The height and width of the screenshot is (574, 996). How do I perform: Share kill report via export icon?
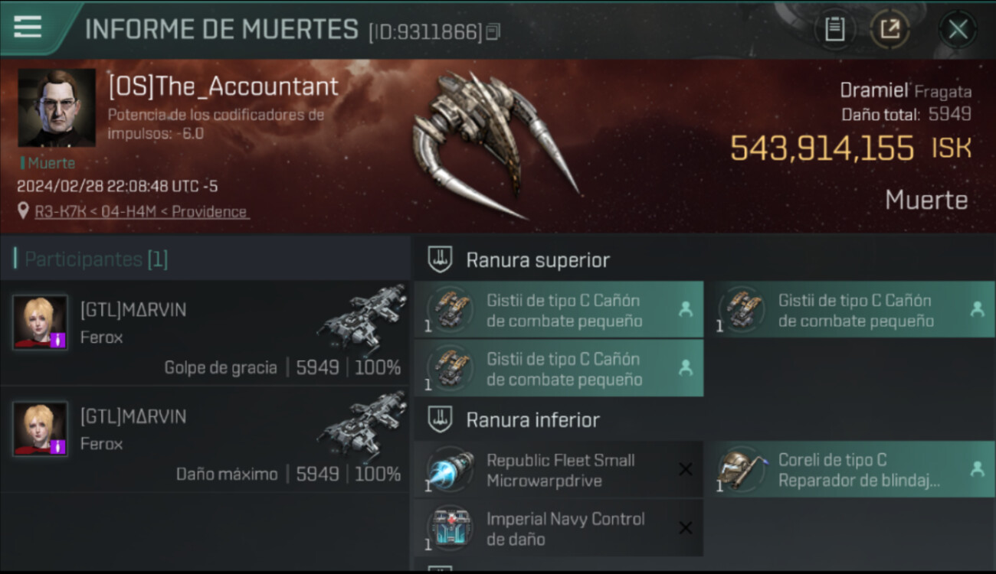890,30
